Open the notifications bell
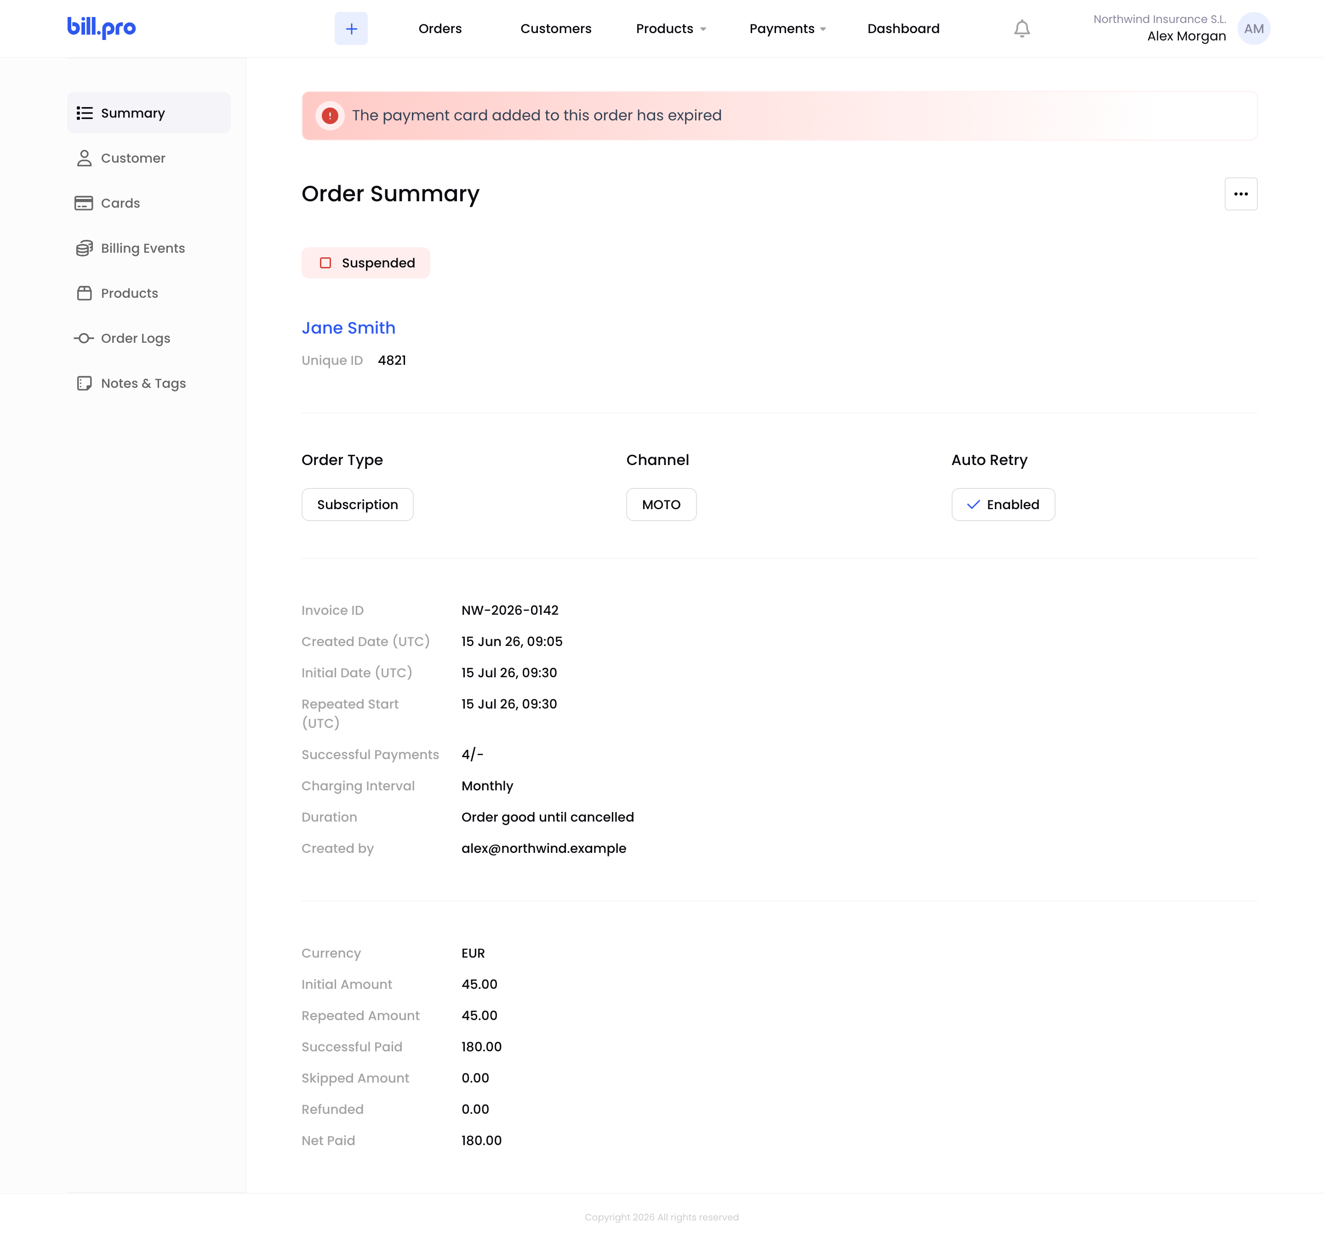Screen dimensions: 1324x1237 tap(1022, 28)
